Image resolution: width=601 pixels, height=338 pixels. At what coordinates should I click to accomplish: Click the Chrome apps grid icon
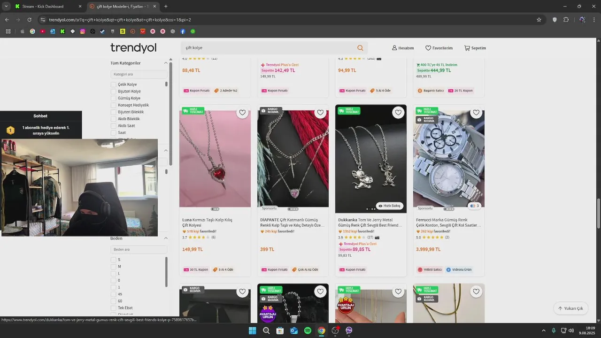pyautogui.click(x=8, y=31)
